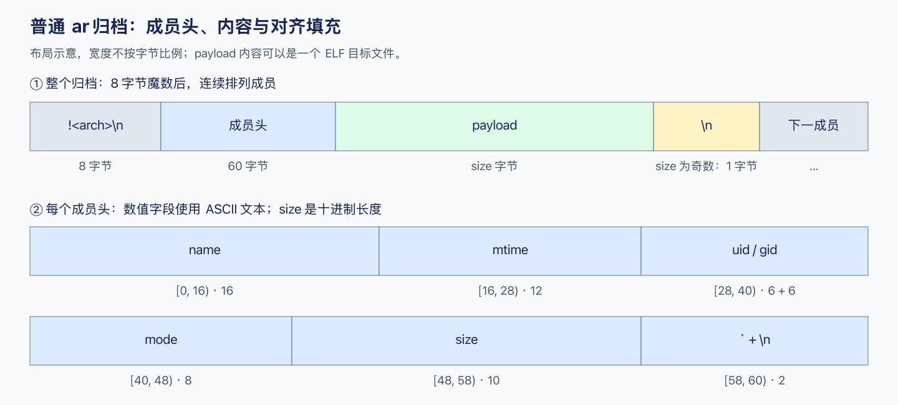Select the yellow "\n" padding block
The image size is (898, 405).
pyautogui.click(x=707, y=126)
